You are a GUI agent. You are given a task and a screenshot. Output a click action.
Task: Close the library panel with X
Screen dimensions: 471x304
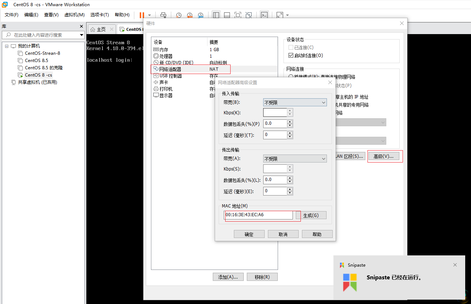click(81, 26)
